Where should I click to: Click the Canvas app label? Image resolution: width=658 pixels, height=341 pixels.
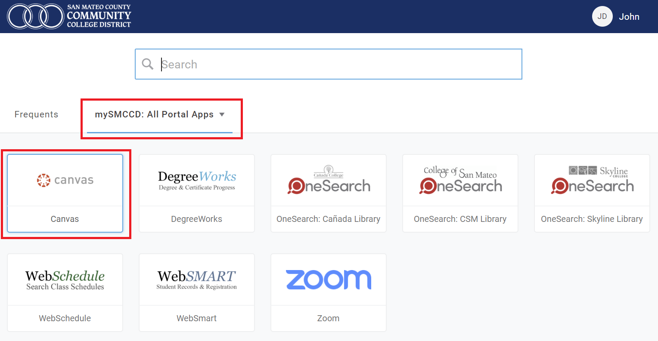[65, 219]
